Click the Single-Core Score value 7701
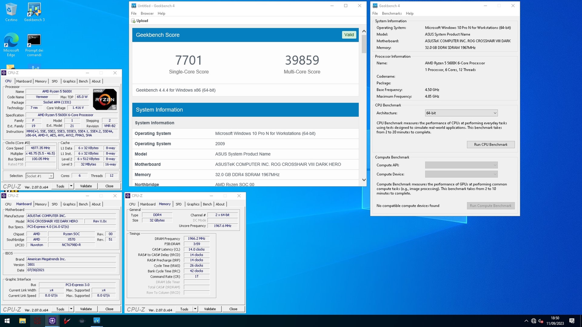The height and width of the screenshot is (327, 582). [x=189, y=60]
